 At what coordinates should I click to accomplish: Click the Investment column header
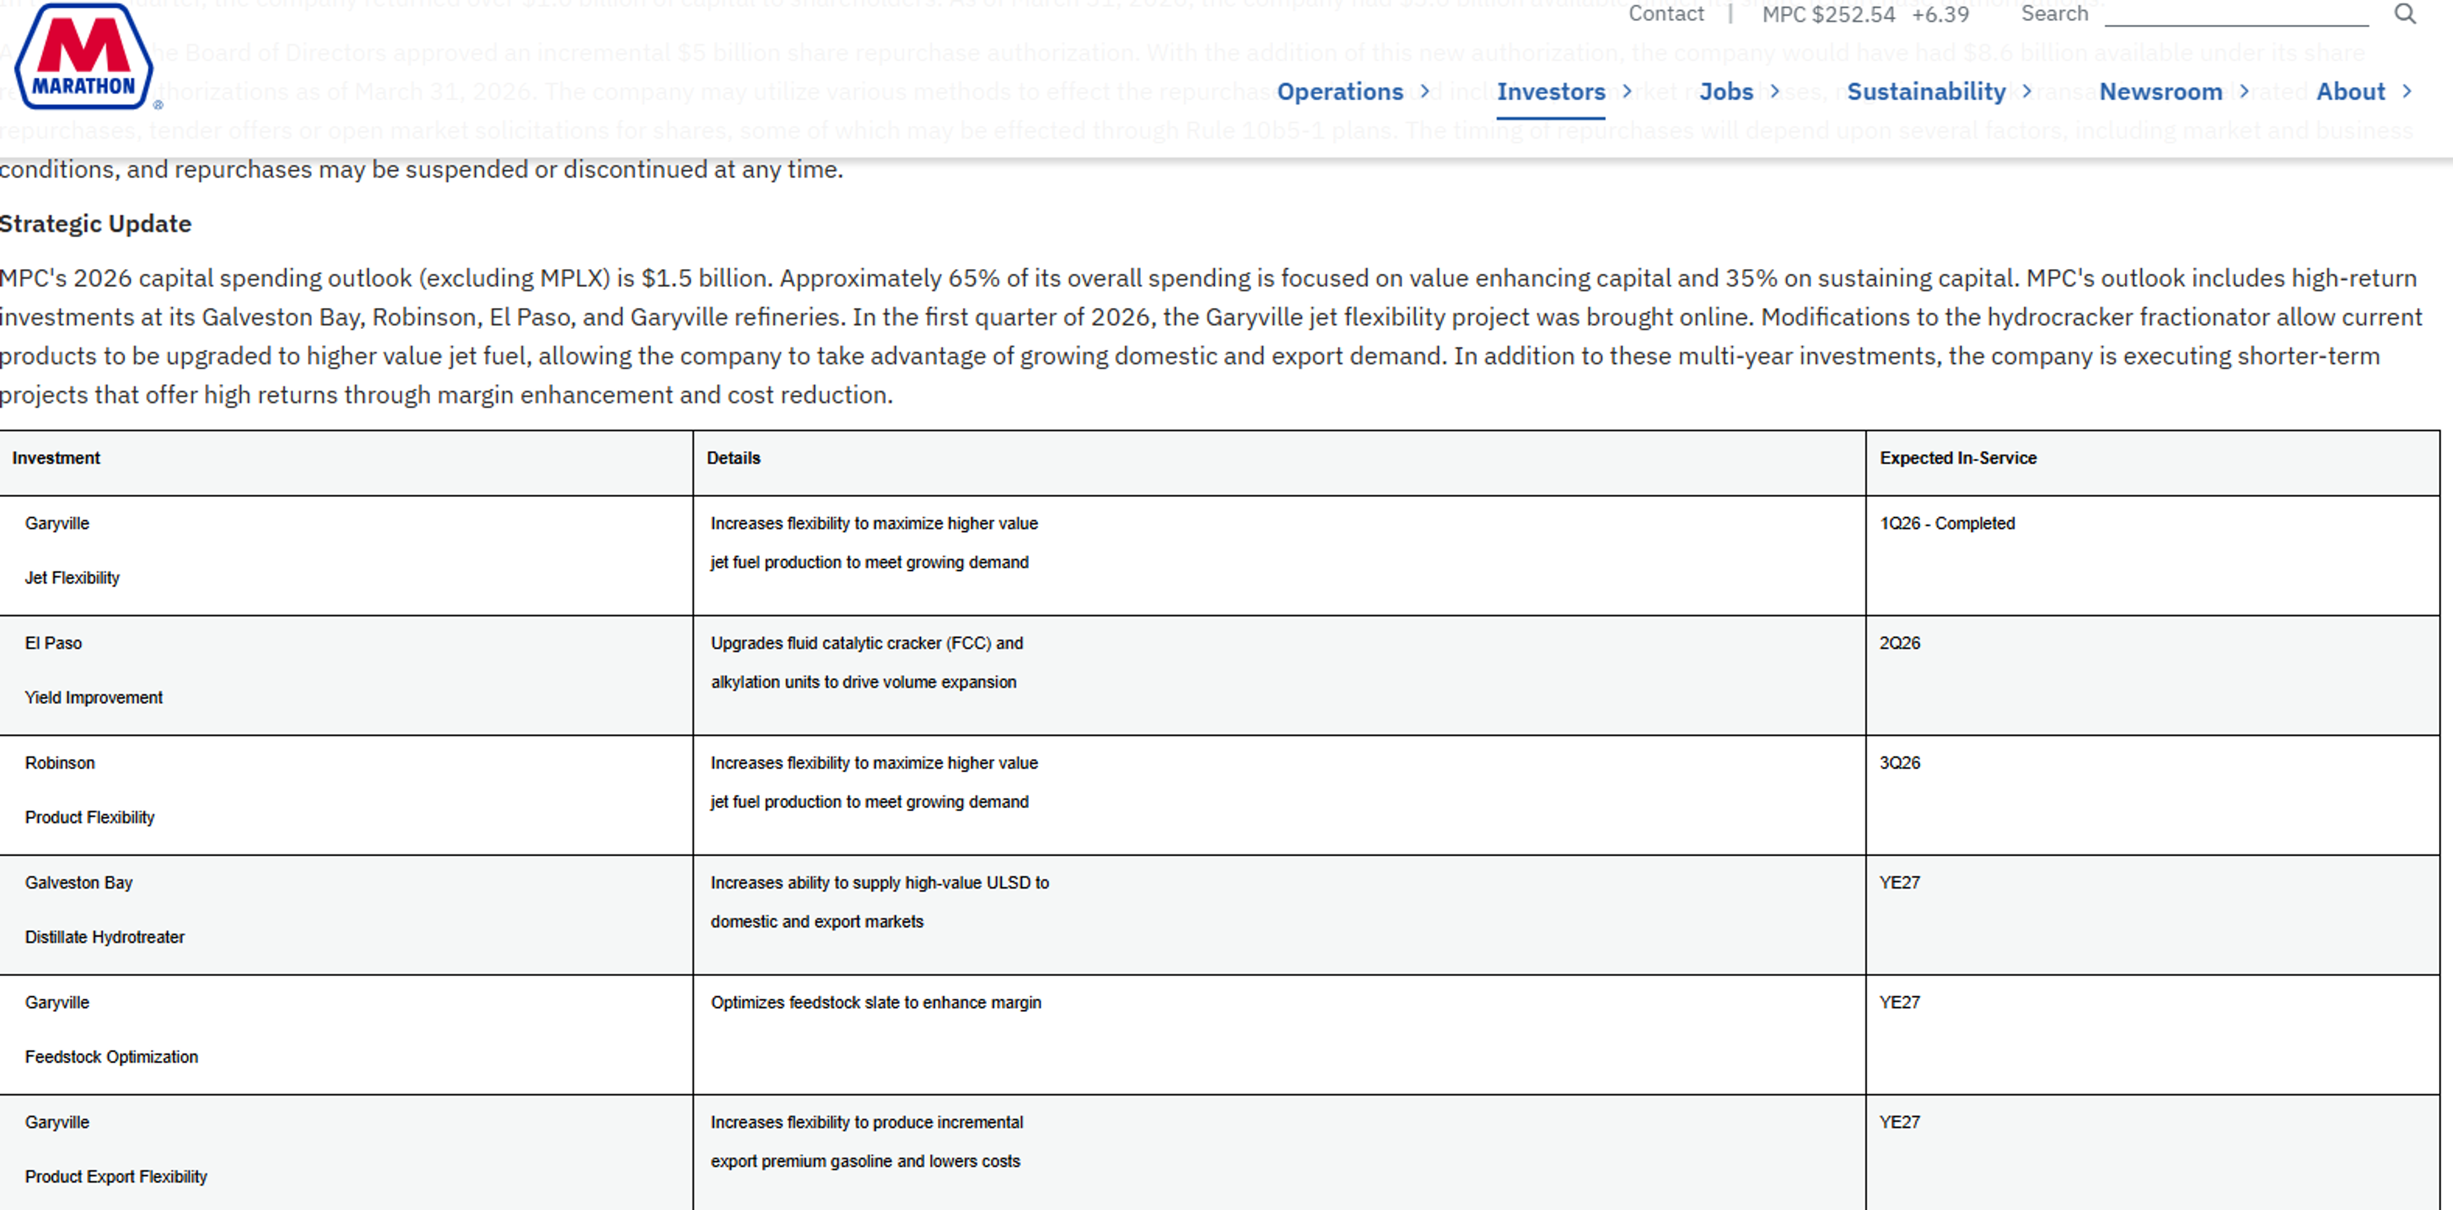(x=56, y=458)
